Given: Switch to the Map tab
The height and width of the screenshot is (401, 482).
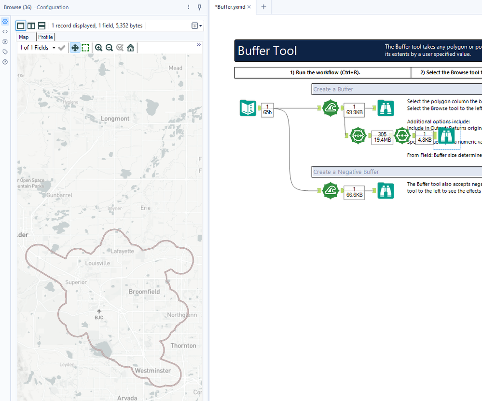Looking at the screenshot, I should pyautogui.click(x=24, y=37).
